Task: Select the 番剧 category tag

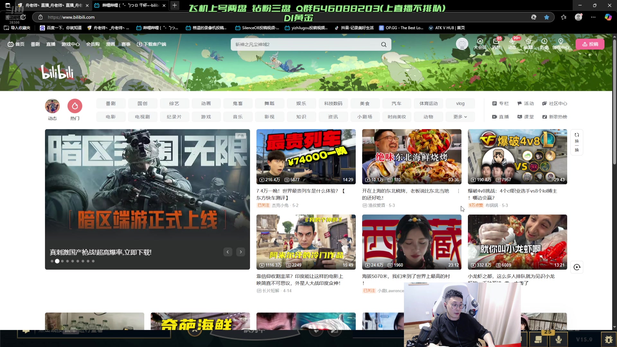Action: coord(111,103)
